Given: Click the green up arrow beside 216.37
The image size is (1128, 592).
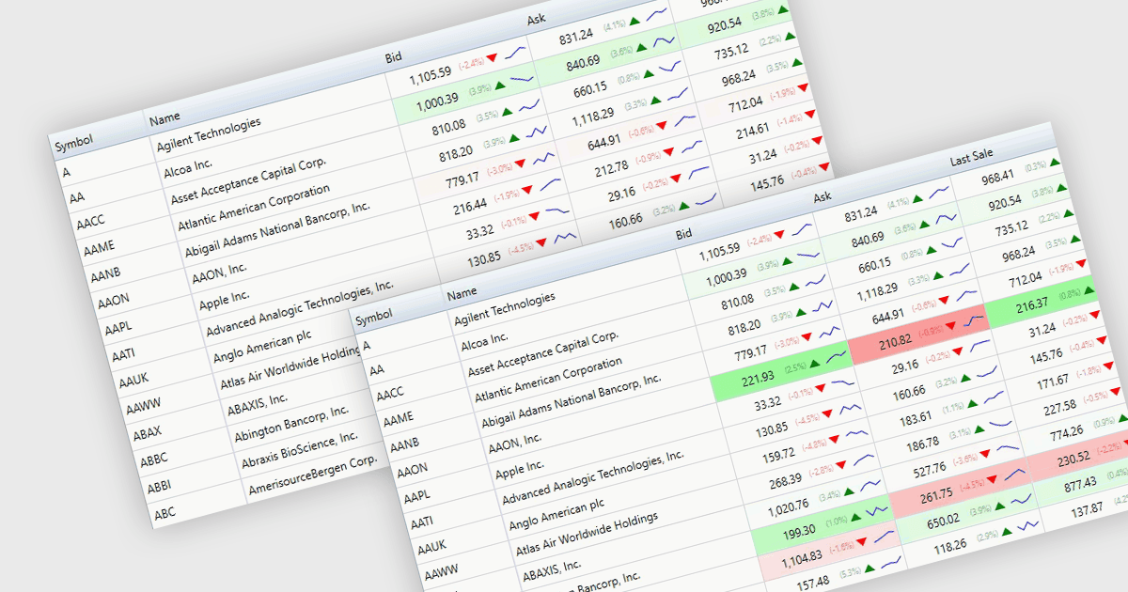Looking at the screenshot, I should pyautogui.click(x=1091, y=292).
